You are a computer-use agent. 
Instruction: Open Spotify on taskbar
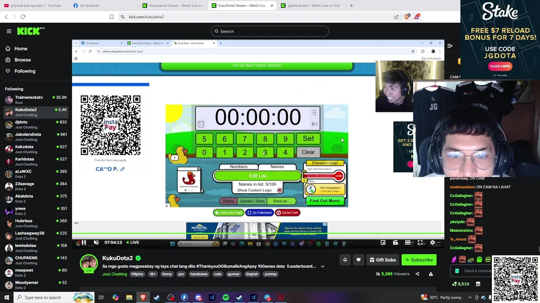coord(226,298)
